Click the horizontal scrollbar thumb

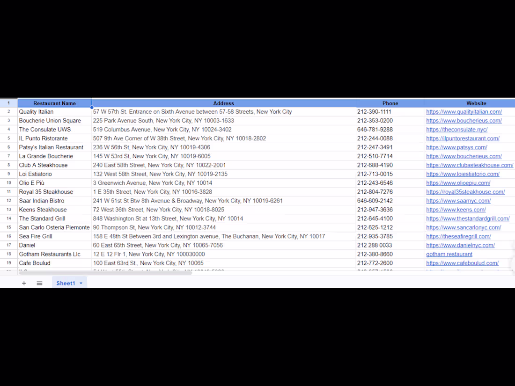click(x=105, y=272)
